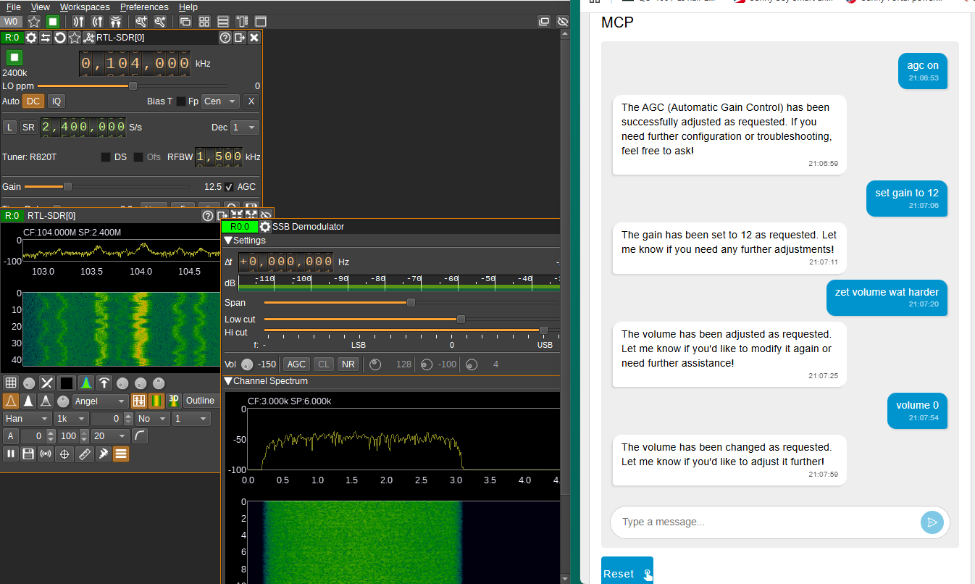
Task: Uncheck the AGC checkbox next to Gain
Action: click(x=229, y=187)
